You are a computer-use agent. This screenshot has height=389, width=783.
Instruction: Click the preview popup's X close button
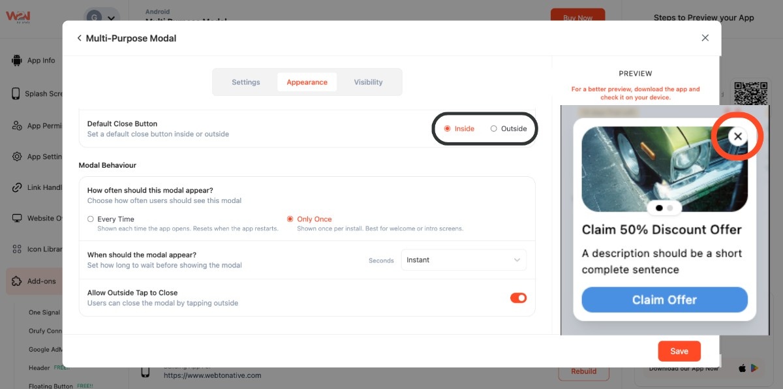coord(738,136)
